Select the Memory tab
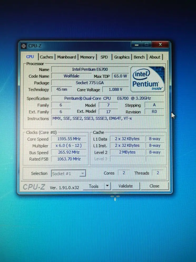This screenshot has height=262, width=196. [x=87, y=57]
